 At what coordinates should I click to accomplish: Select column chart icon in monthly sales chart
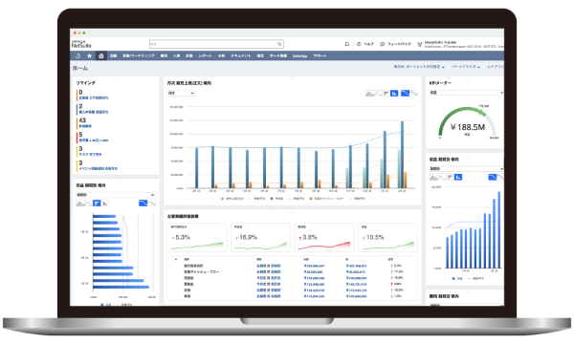click(x=394, y=94)
